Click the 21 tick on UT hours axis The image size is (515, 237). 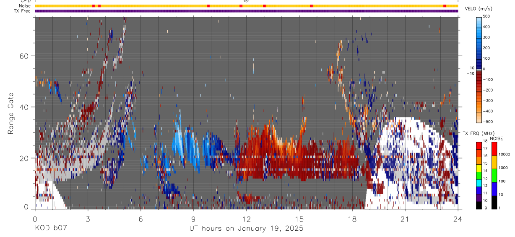tap(405, 219)
